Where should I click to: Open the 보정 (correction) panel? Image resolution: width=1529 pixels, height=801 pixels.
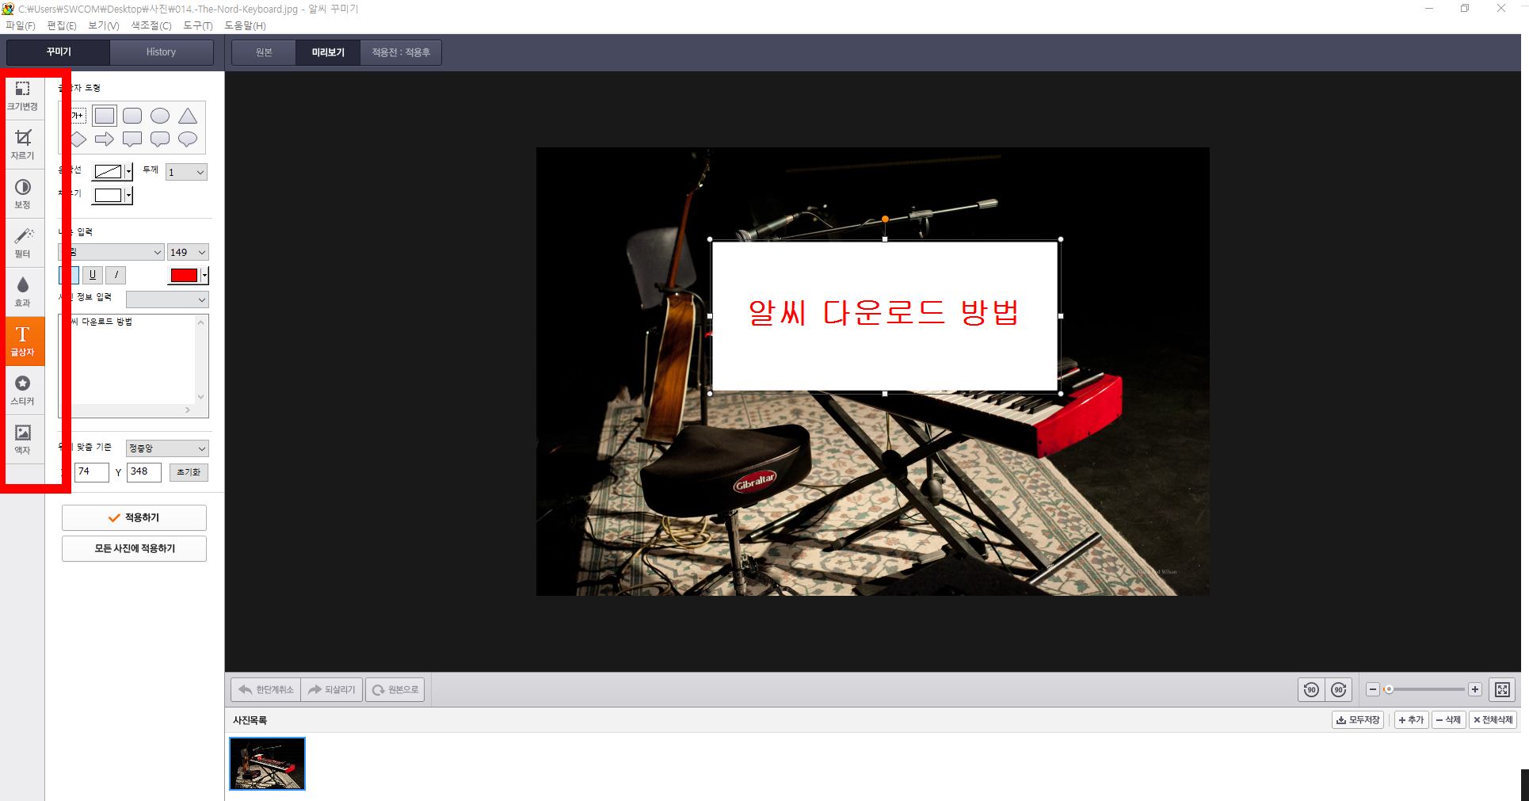(23, 193)
